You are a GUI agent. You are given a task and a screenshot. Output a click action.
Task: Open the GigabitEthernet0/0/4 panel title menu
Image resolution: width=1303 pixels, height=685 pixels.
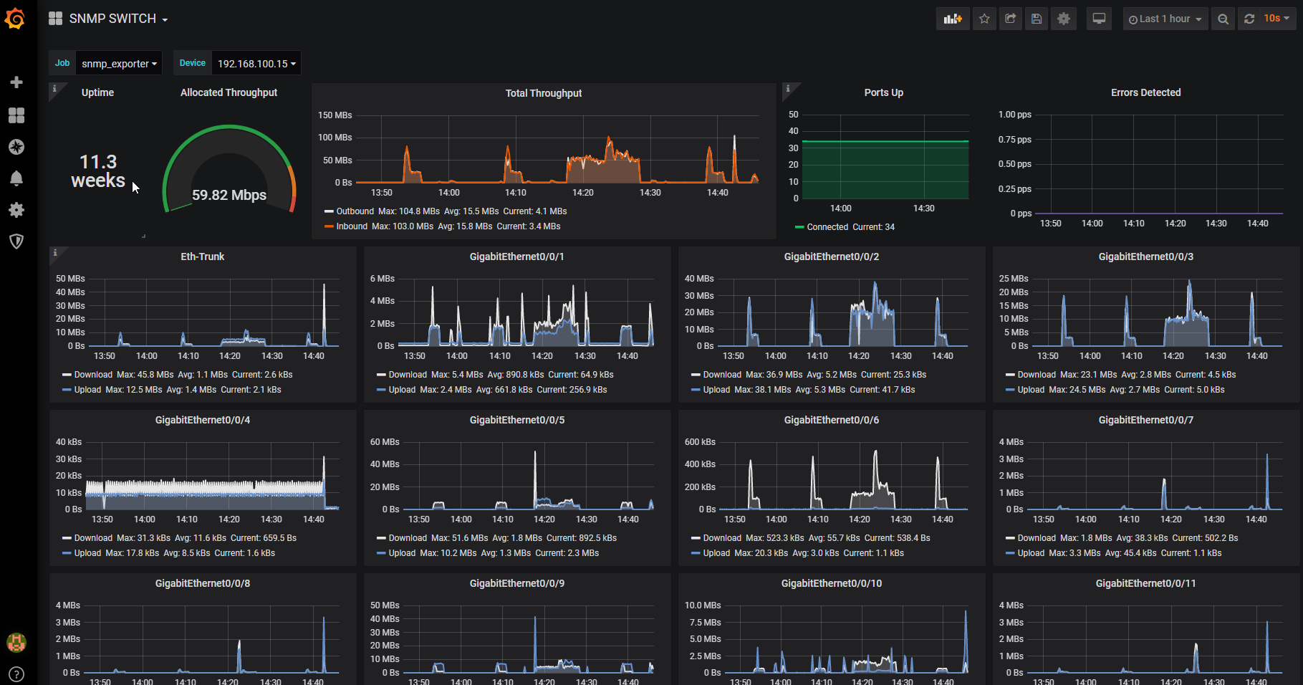pos(202,420)
